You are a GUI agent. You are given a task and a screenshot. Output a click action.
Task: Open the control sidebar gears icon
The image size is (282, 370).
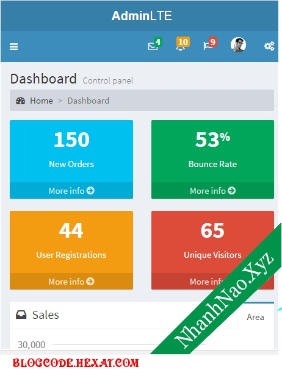click(x=269, y=46)
